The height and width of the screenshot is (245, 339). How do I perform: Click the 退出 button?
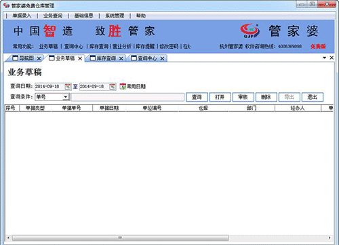click(313, 97)
